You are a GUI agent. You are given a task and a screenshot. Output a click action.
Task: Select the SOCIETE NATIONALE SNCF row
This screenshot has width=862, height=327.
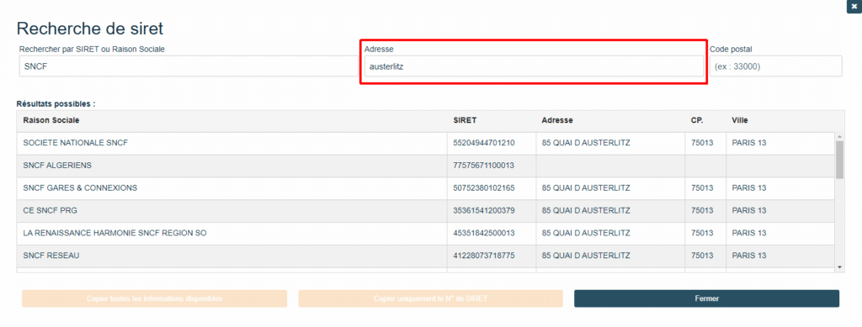pyautogui.click(x=426, y=143)
